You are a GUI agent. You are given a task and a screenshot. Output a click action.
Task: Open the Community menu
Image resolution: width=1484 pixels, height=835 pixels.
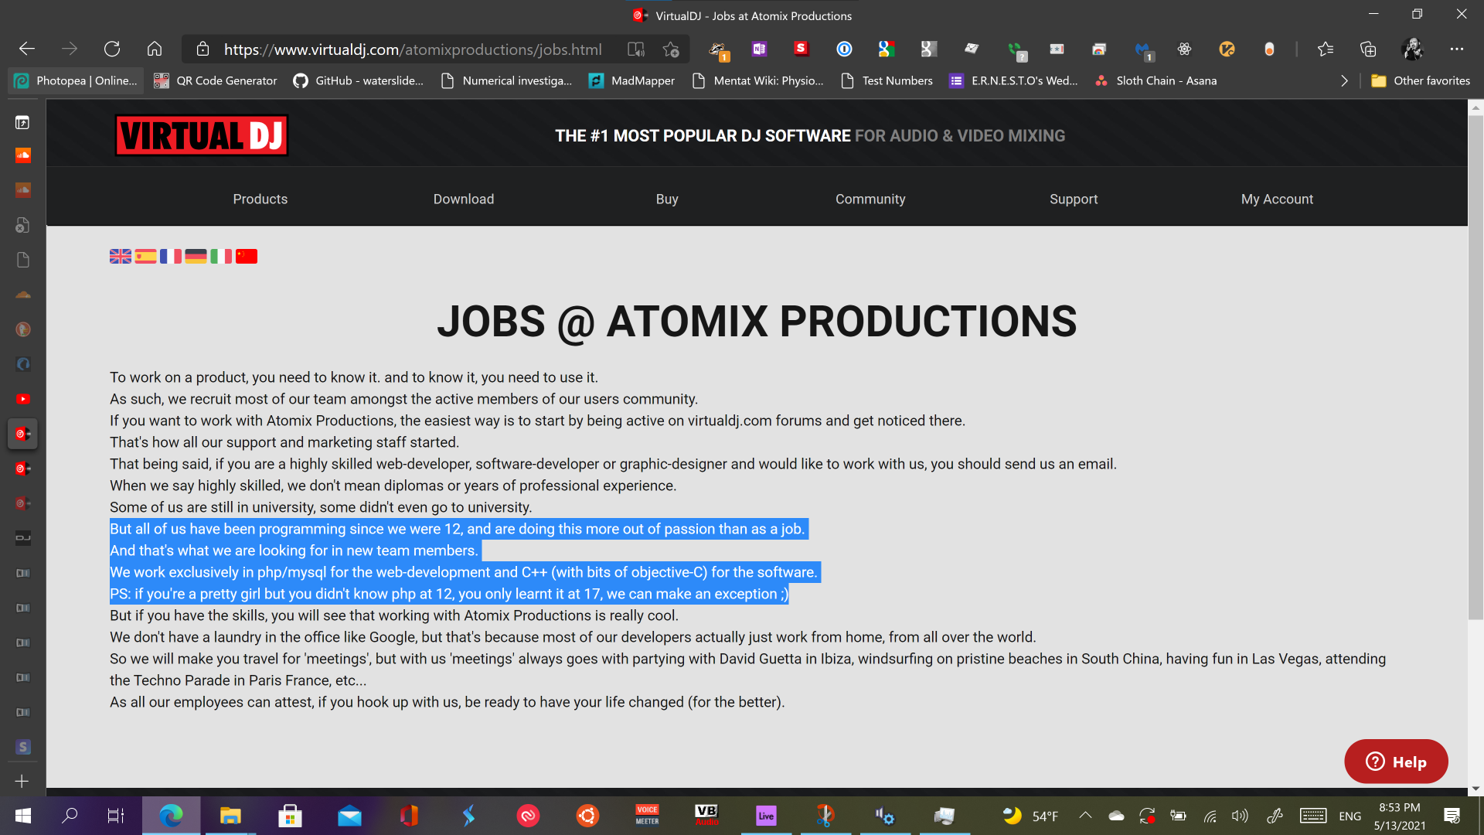(x=870, y=199)
